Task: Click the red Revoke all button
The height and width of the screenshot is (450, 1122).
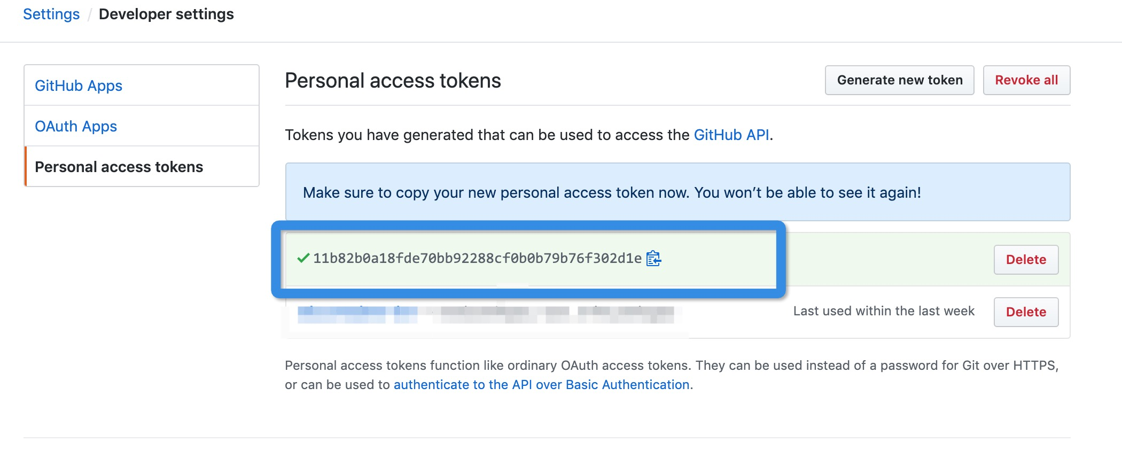Action: (1026, 80)
